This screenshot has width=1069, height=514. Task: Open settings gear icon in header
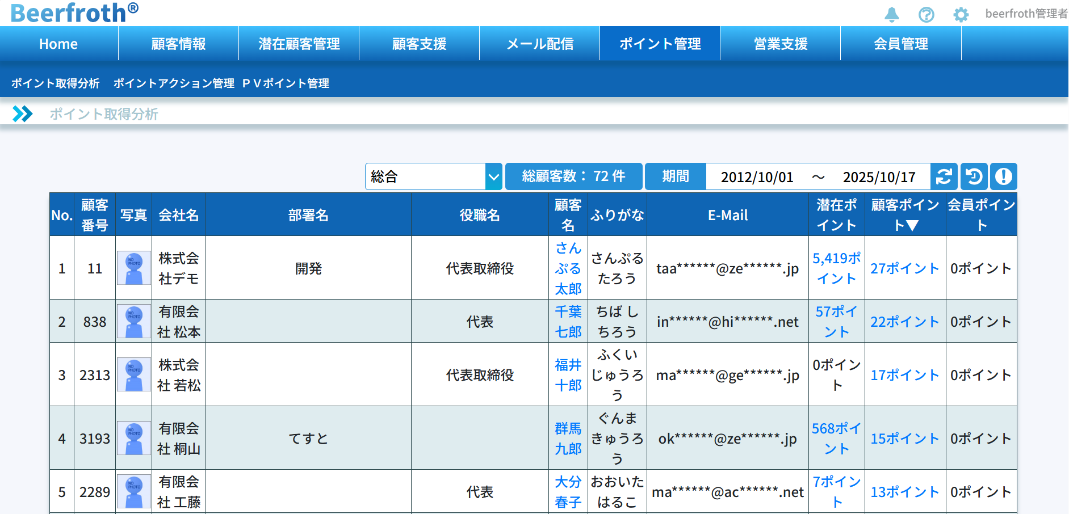961,14
